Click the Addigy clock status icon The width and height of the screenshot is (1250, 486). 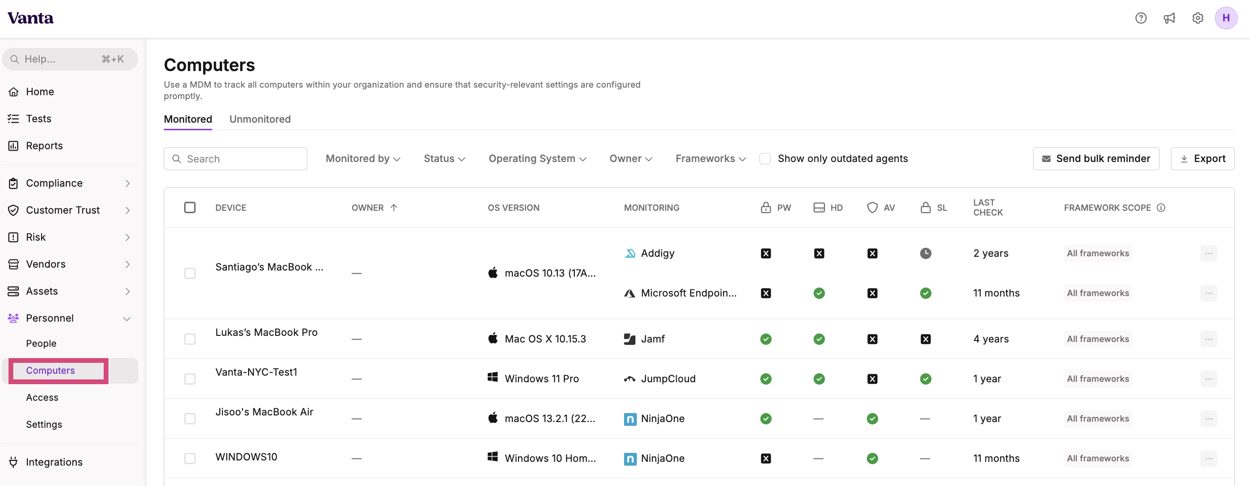[x=925, y=253]
